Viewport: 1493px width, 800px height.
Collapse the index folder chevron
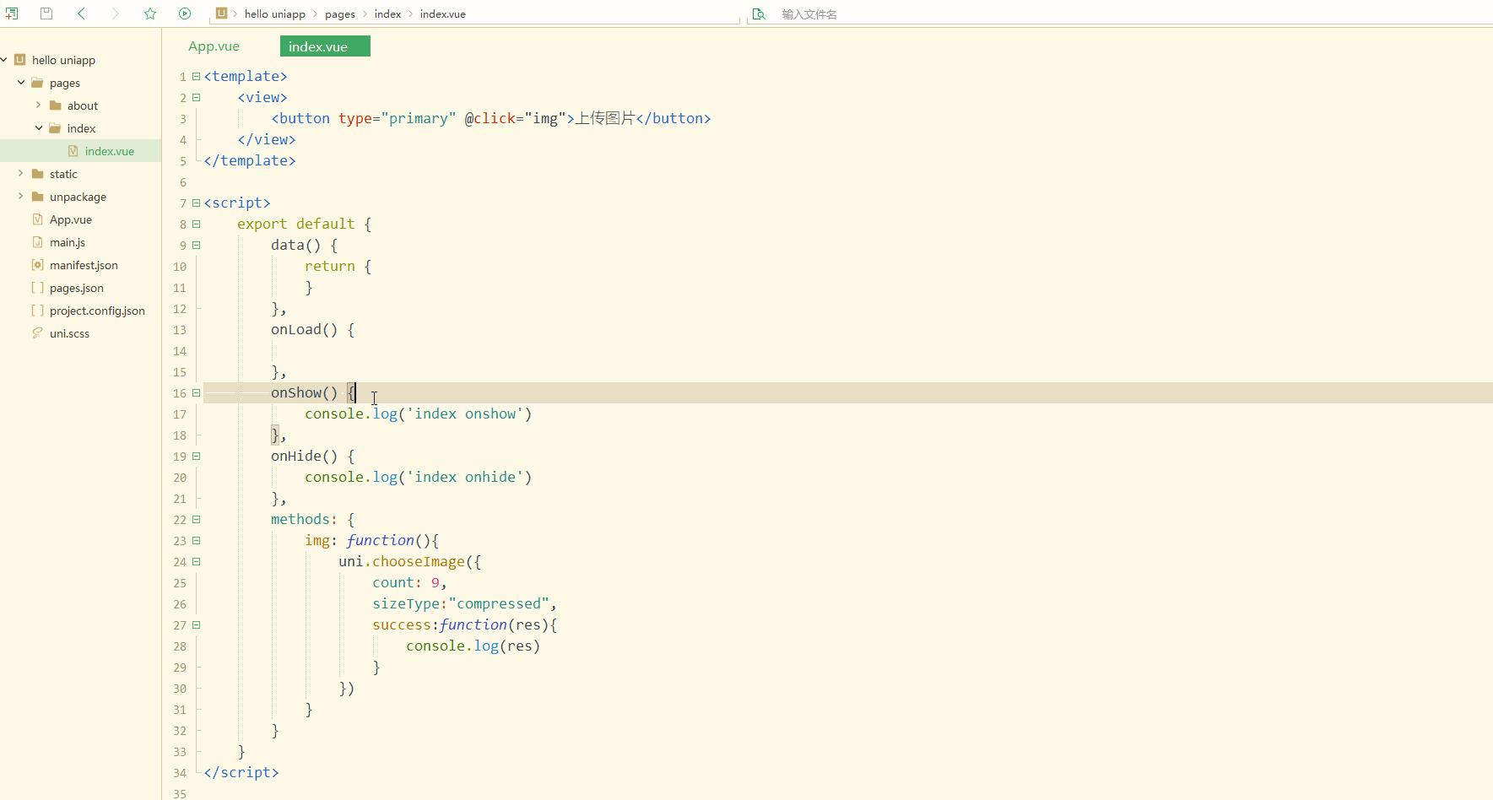point(39,128)
